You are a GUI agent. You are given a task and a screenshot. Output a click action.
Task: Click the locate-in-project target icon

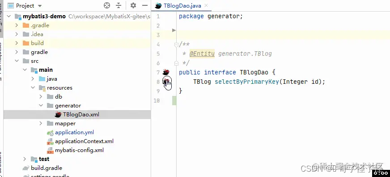tap(107, 5)
